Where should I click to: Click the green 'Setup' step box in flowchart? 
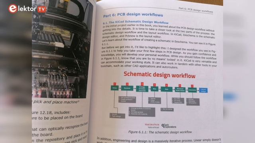(115, 88)
